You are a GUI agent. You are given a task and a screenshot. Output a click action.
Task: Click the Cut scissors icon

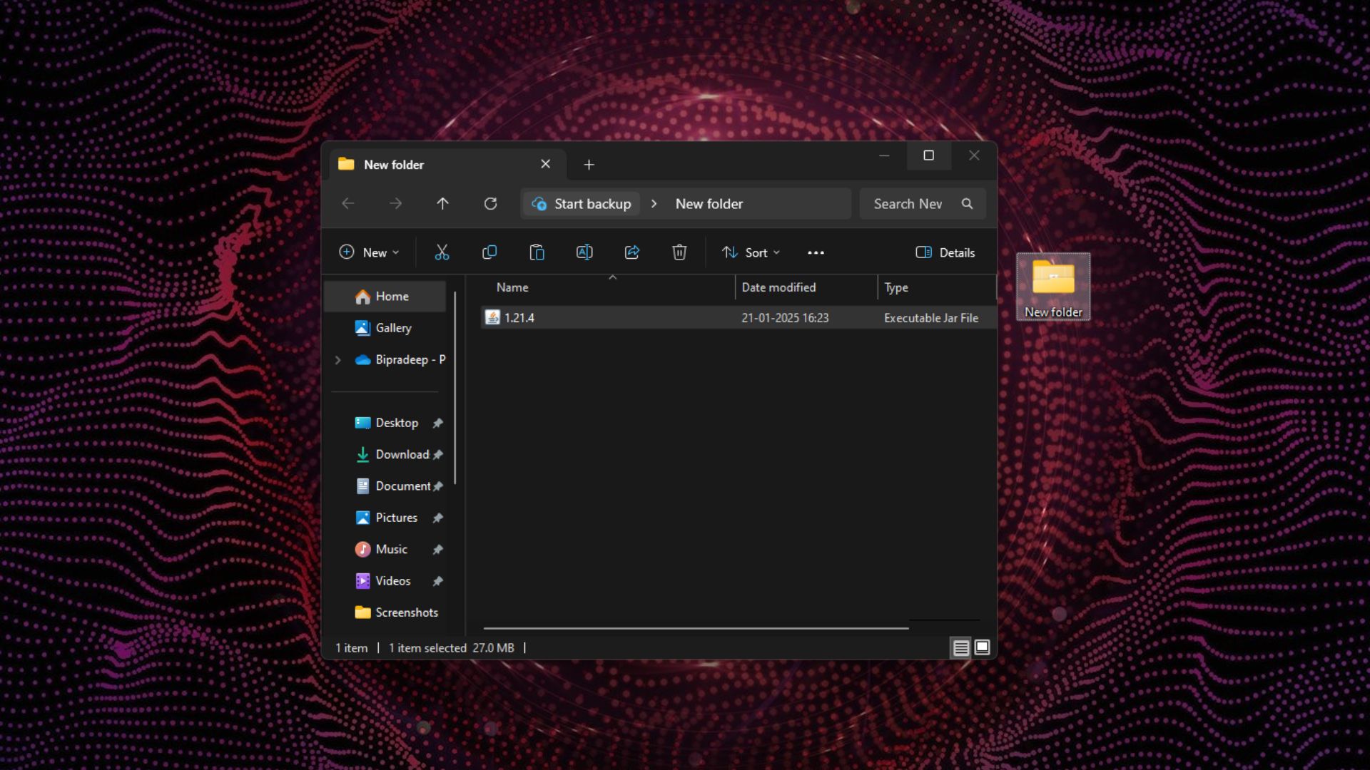pos(442,252)
